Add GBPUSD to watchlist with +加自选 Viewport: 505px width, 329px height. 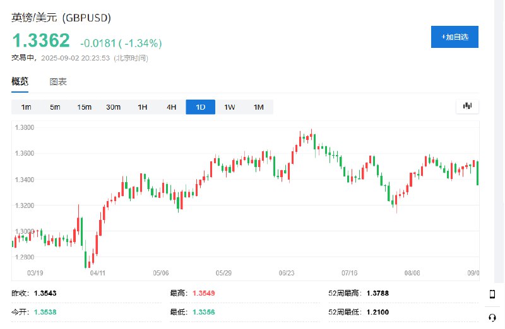click(454, 37)
